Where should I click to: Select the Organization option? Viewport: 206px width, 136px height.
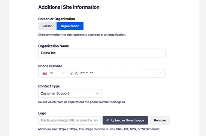(x=70, y=26)
